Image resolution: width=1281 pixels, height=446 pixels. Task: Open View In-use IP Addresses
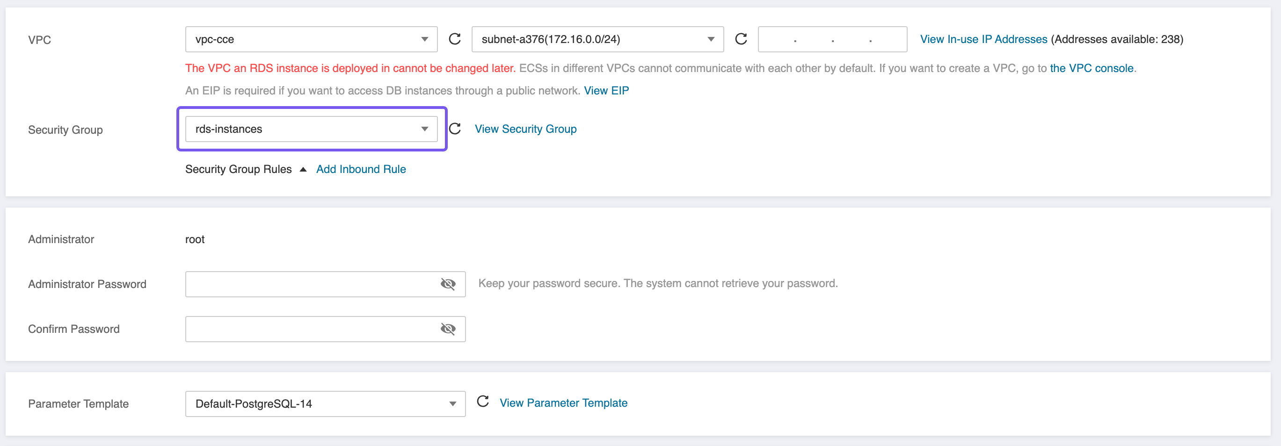coord(983,39)
